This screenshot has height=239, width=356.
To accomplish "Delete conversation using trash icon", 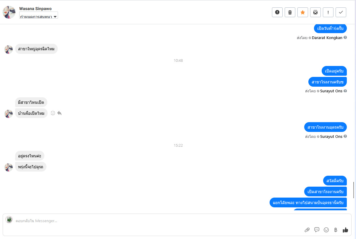I will click(x=290, y=12).
